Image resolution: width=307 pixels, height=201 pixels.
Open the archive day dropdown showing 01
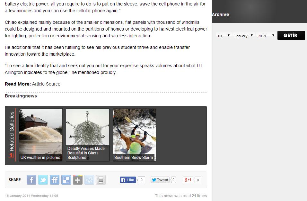[224, 36]
